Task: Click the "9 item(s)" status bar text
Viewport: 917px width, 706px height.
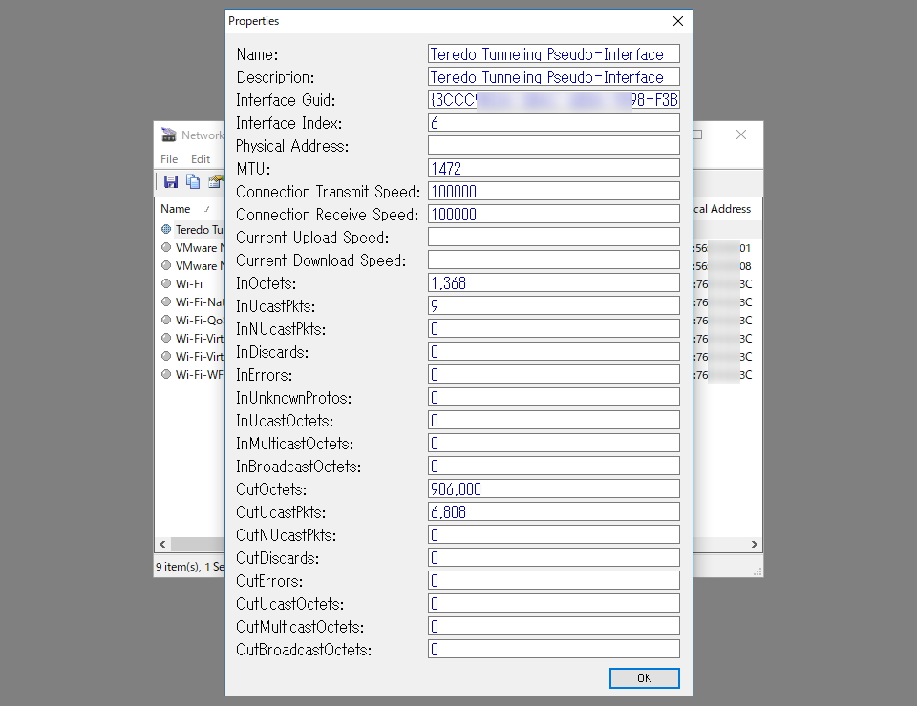Action: (178, 567)
